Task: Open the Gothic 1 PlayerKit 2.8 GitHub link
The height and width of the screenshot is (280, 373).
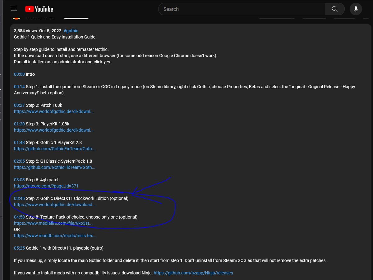Action: [x=55, y=149]
